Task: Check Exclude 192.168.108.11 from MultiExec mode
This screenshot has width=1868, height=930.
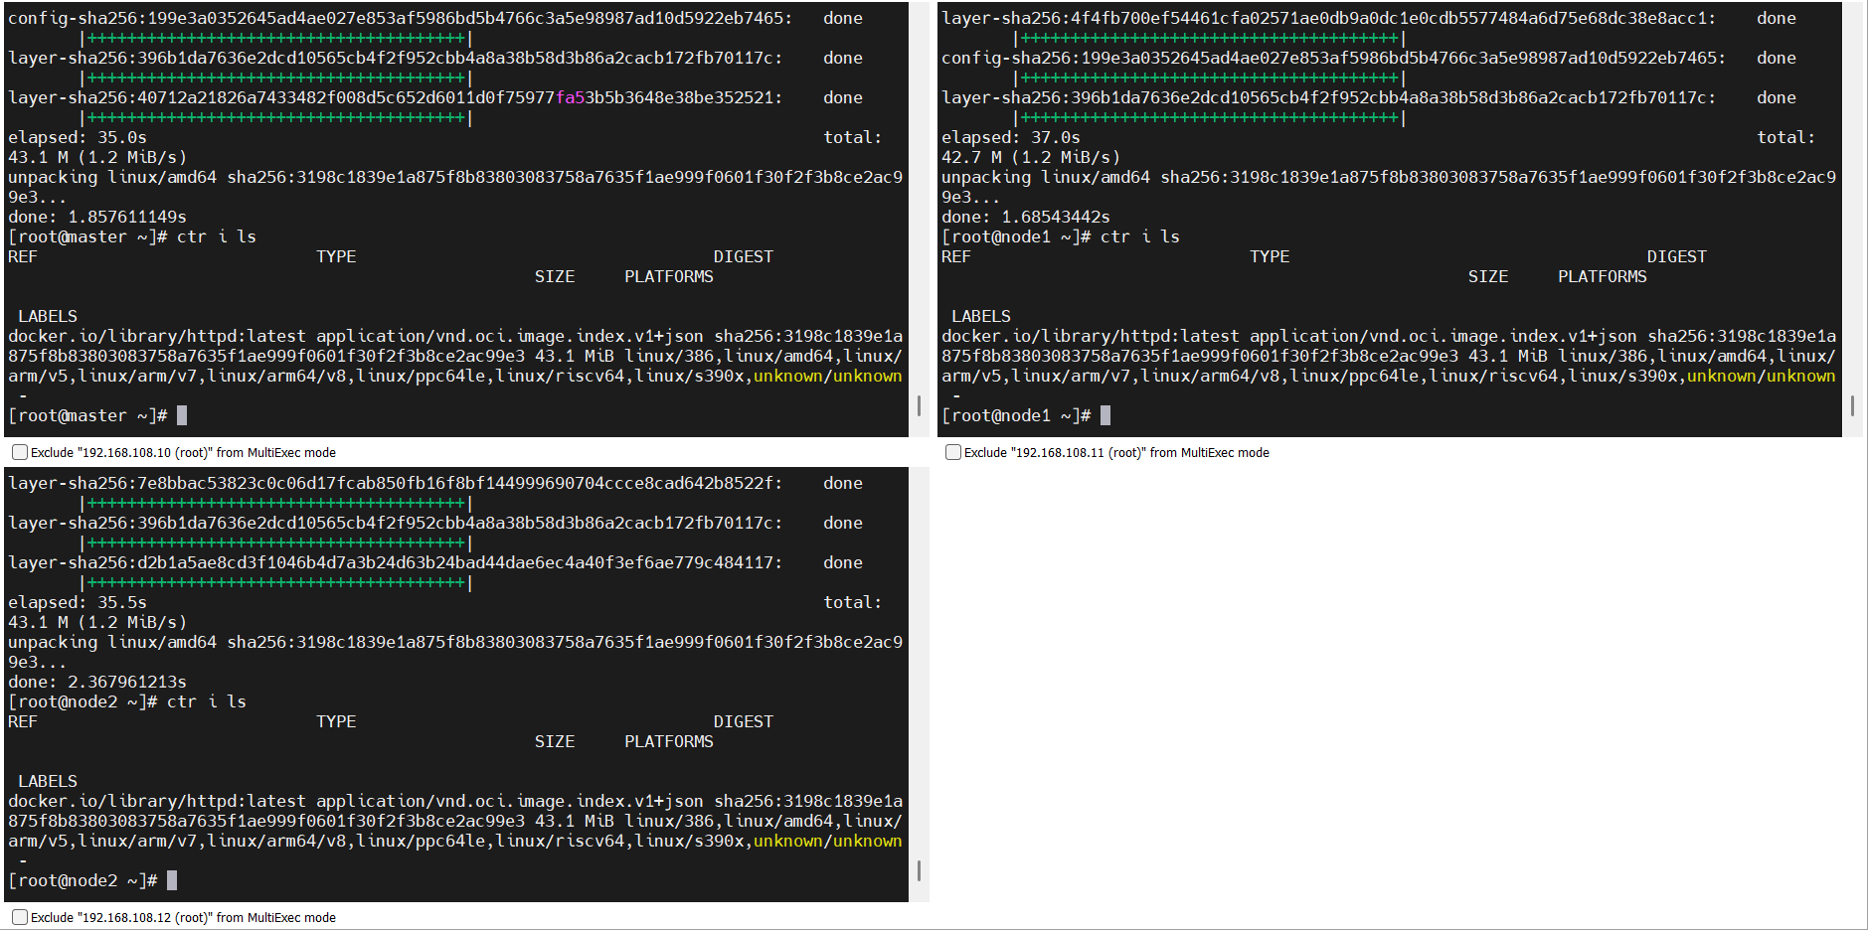Action: click(953, 452)
